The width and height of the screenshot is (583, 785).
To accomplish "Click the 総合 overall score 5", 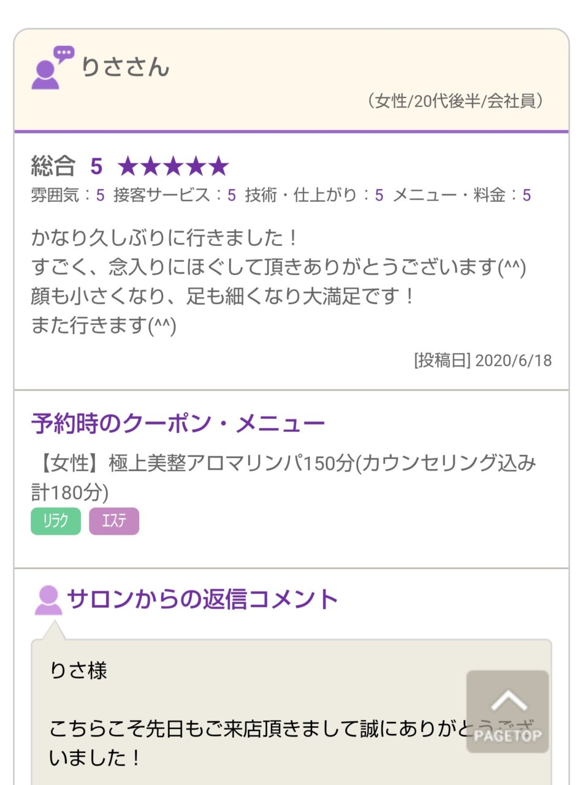I will point(96,166).
